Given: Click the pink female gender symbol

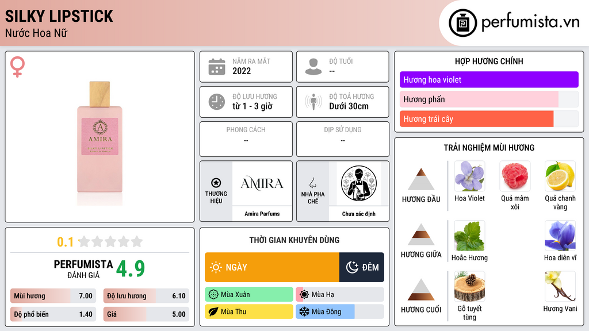Looking at the screenshot, I should pos(17,67).
